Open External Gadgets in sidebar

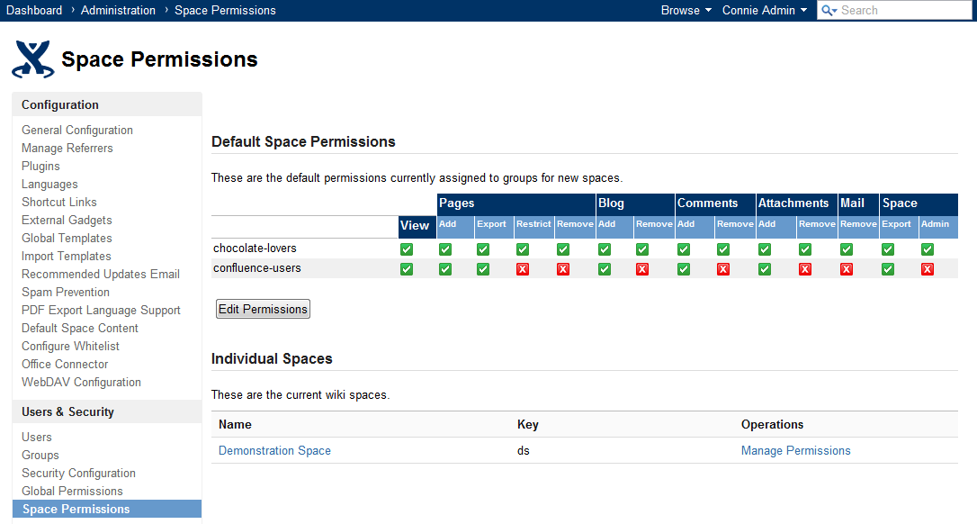coord(67,221)
